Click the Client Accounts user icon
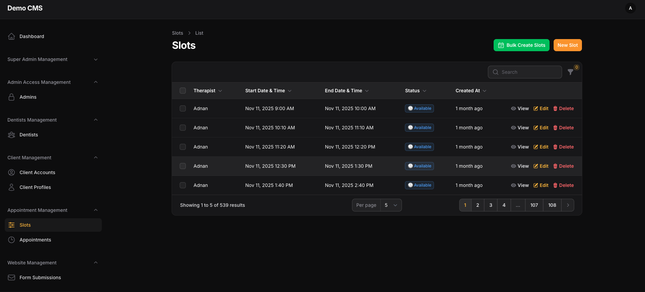The width and height of the screenshot is (645, 292). click(x=11, y=172)
